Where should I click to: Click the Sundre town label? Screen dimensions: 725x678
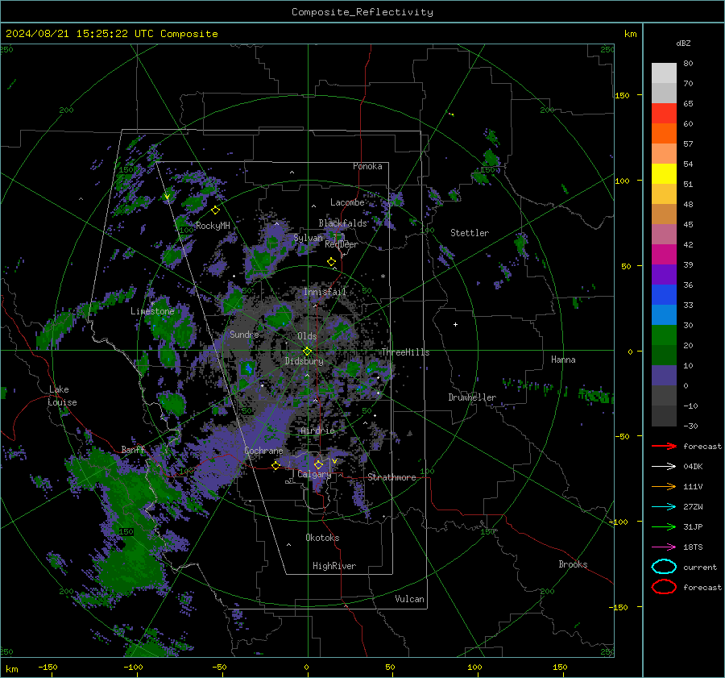tap(244, 334)
